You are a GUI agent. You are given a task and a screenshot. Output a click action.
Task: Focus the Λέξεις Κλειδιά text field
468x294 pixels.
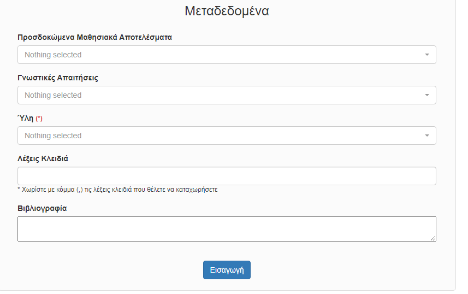pos(227,176)
